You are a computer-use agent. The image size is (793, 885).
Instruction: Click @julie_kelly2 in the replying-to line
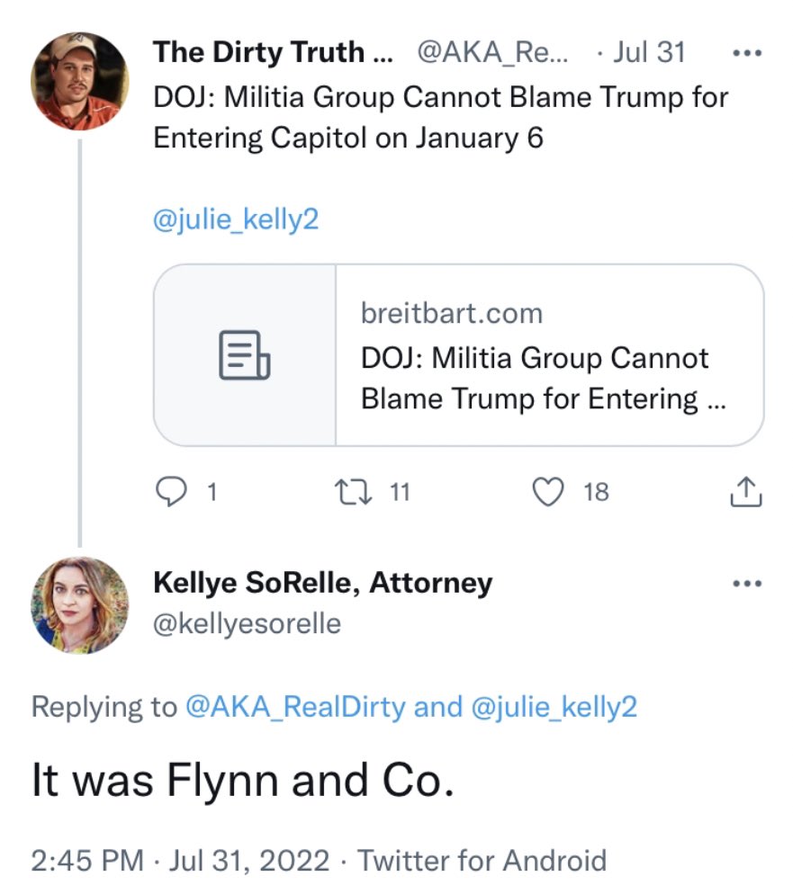(554, 707)
